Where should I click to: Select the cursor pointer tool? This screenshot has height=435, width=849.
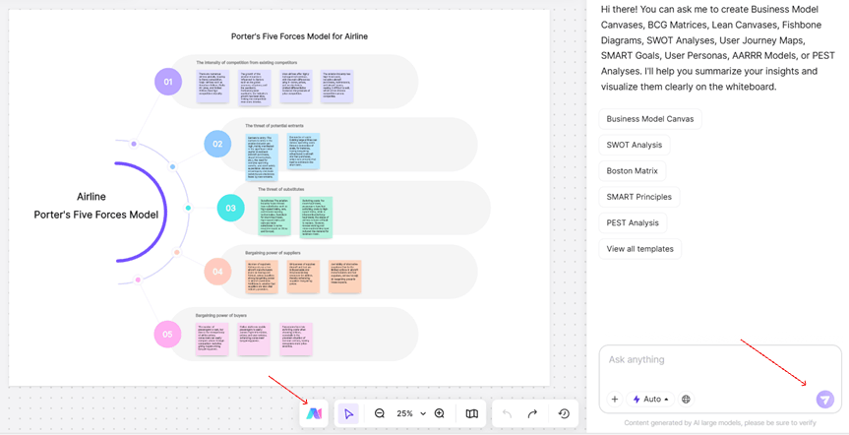pyautogui.click(x=348, y=414)
